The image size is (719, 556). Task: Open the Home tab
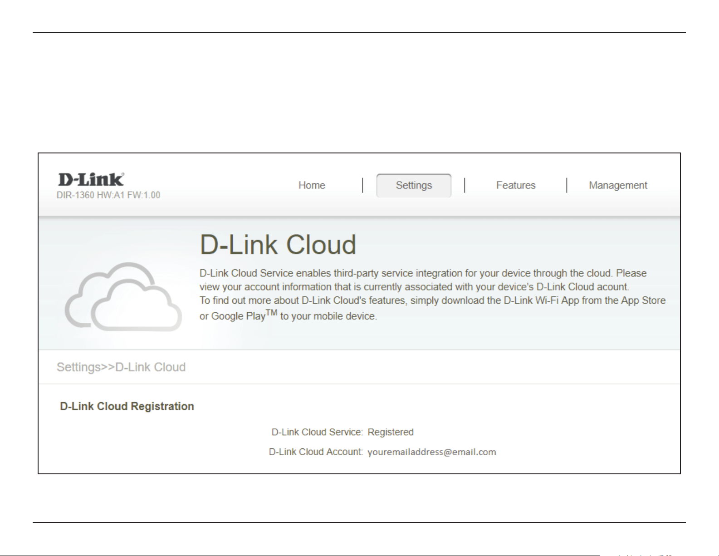312,185
